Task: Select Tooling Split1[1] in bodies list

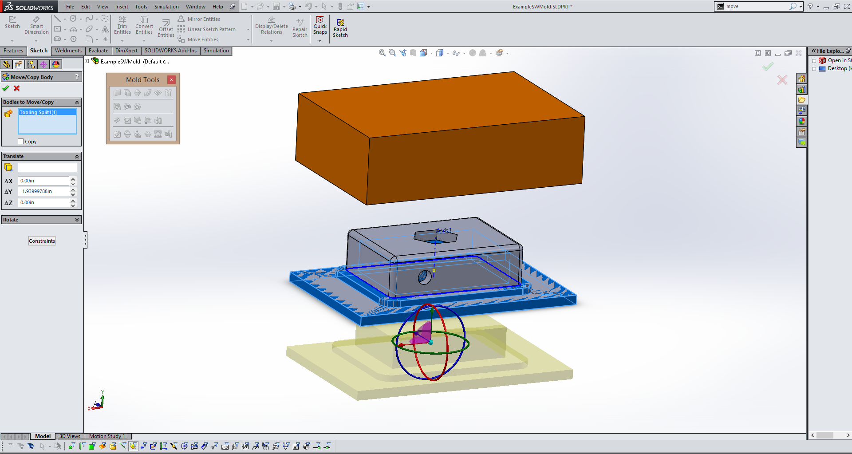Action: [47, 112]
